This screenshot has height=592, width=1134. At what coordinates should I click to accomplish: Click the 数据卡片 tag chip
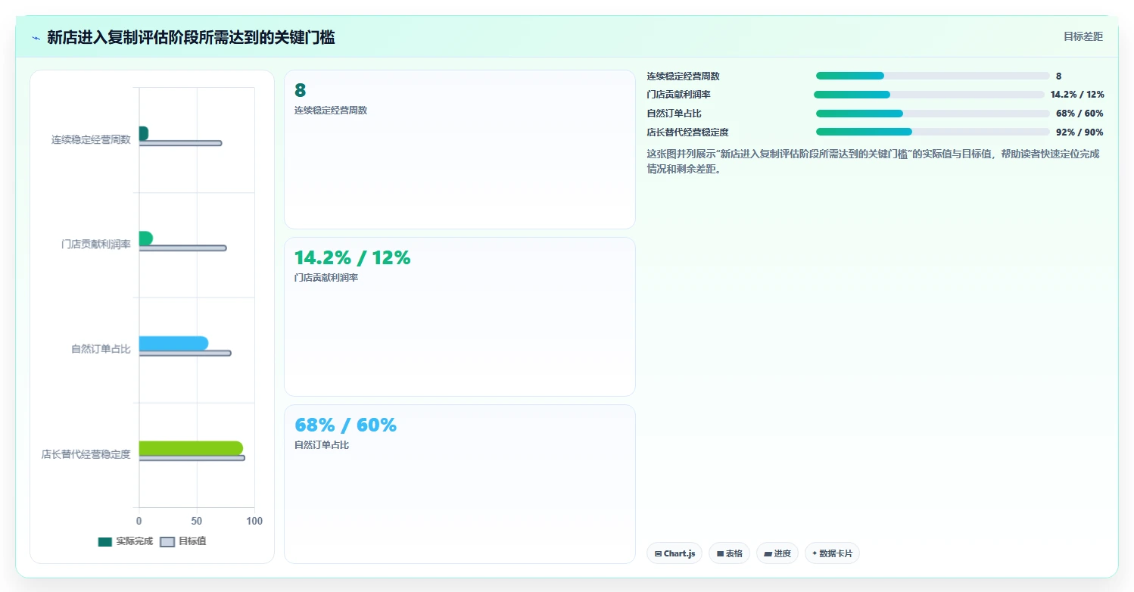tap(832, 553)
